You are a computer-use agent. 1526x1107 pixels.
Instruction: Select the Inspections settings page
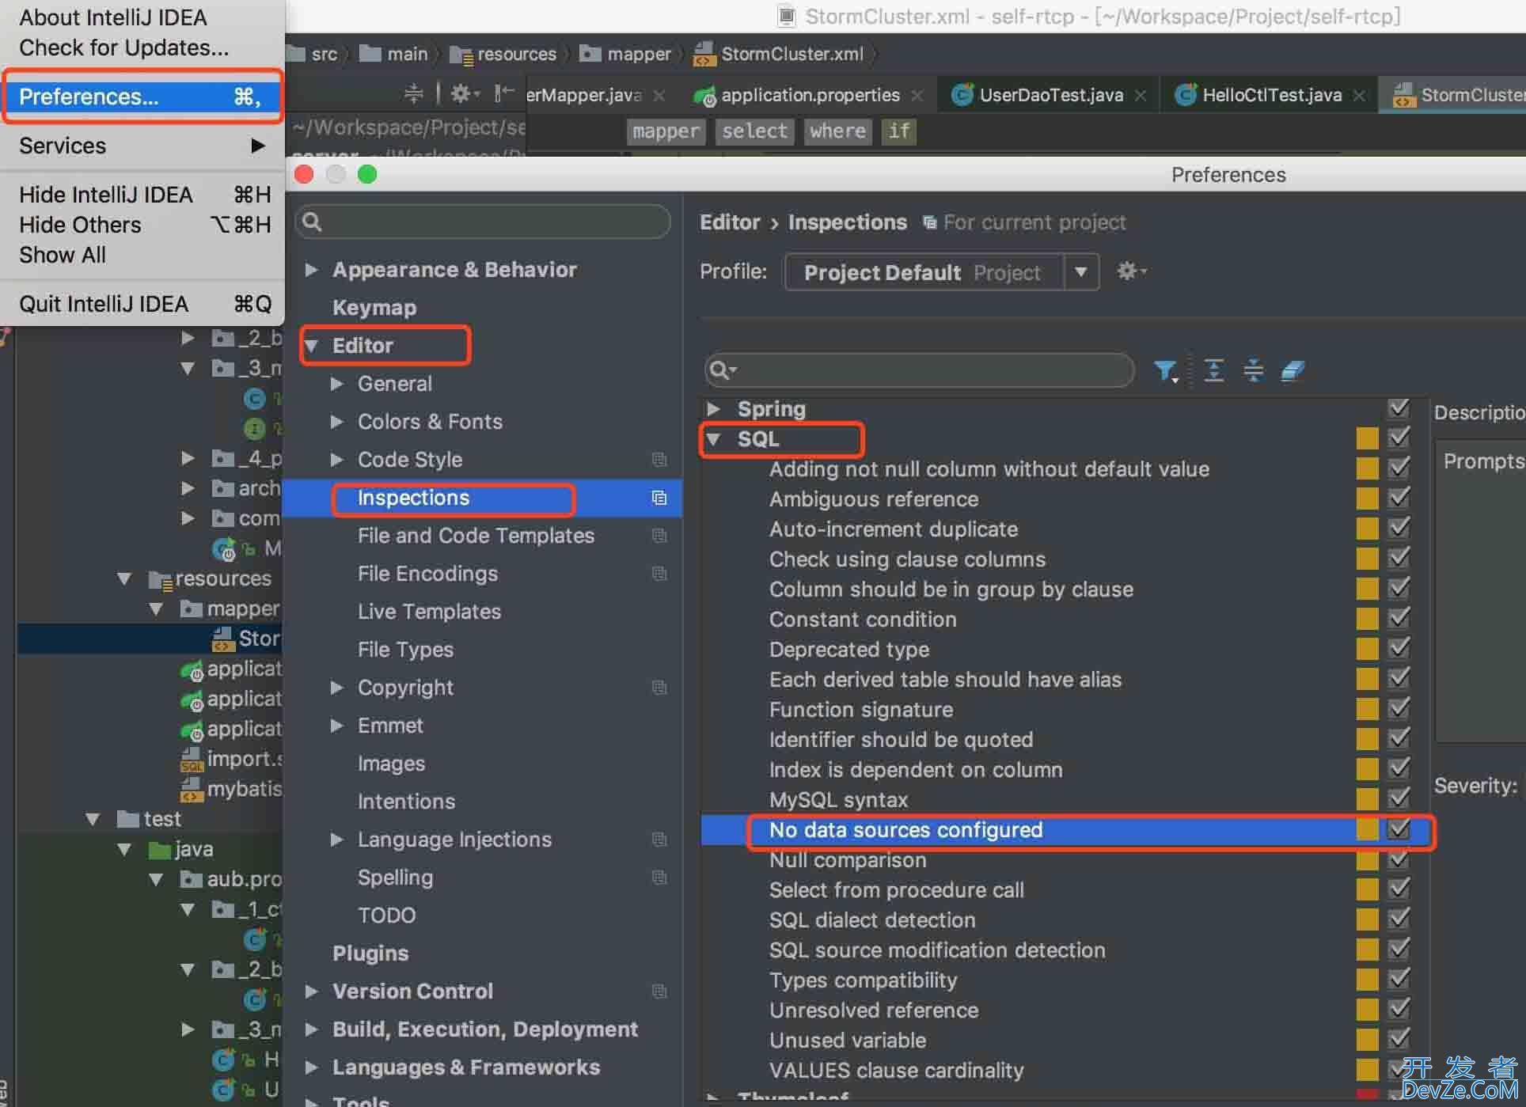coord(483,498)
